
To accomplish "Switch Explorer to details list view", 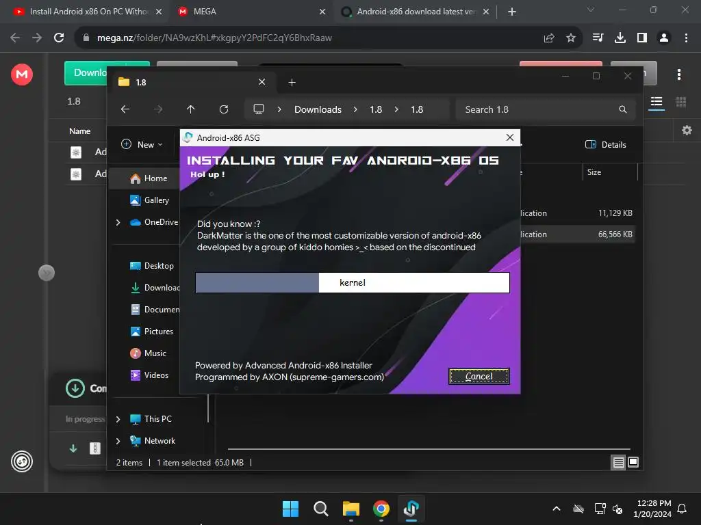I will 618,463.
